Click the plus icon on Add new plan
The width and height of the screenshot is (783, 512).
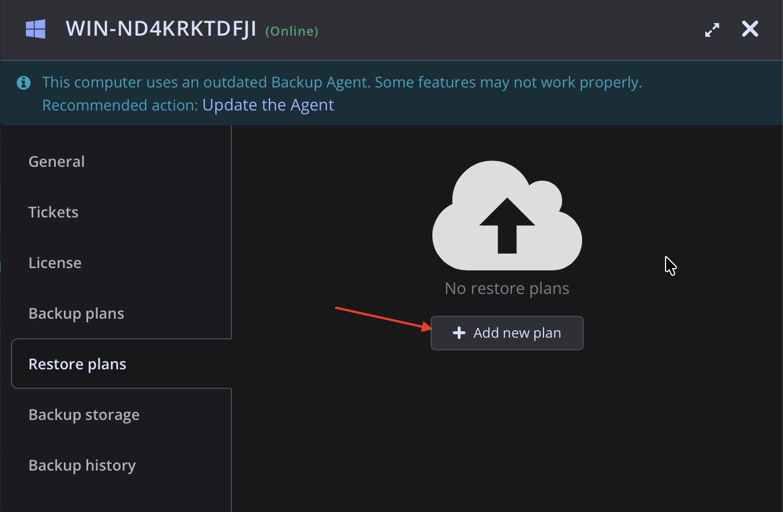(459, 333)
